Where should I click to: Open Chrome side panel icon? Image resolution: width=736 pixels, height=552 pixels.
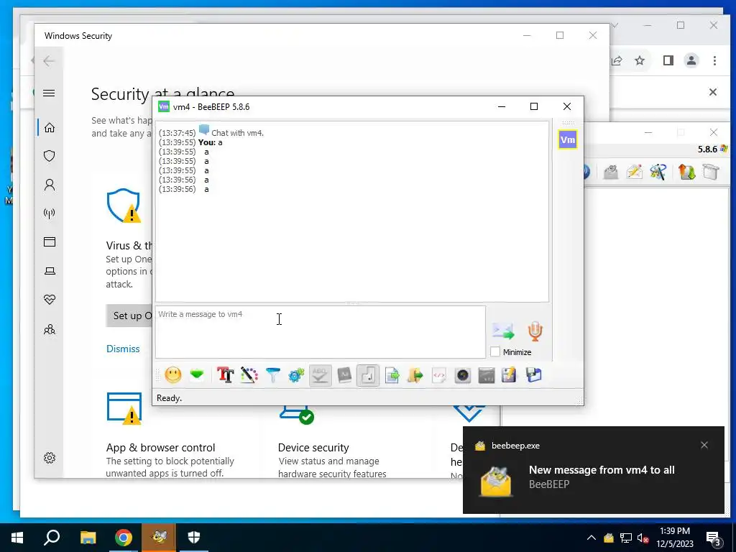(668, 60)
